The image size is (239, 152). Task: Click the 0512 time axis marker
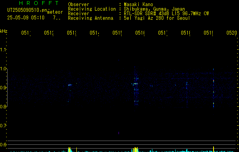(x=49, y=33)
